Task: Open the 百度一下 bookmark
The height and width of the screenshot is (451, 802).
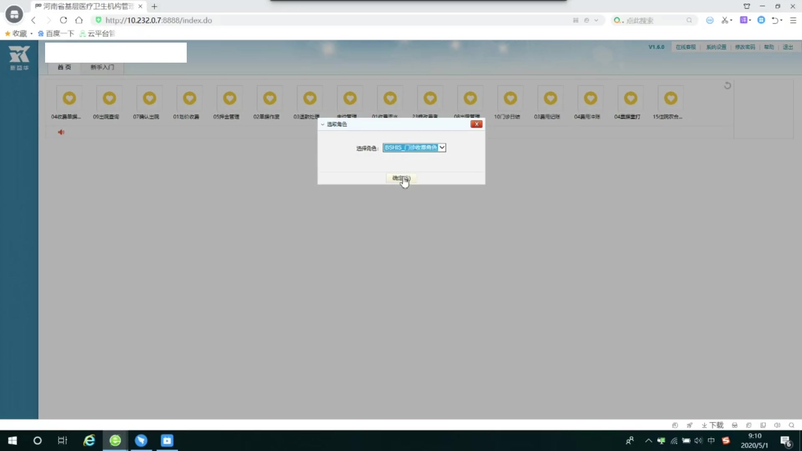Action: (56, 33)
